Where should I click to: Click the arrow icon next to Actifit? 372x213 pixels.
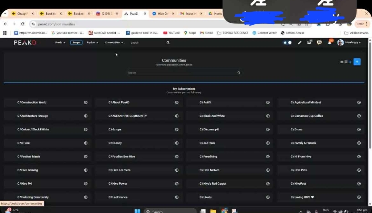coord(268,102)
